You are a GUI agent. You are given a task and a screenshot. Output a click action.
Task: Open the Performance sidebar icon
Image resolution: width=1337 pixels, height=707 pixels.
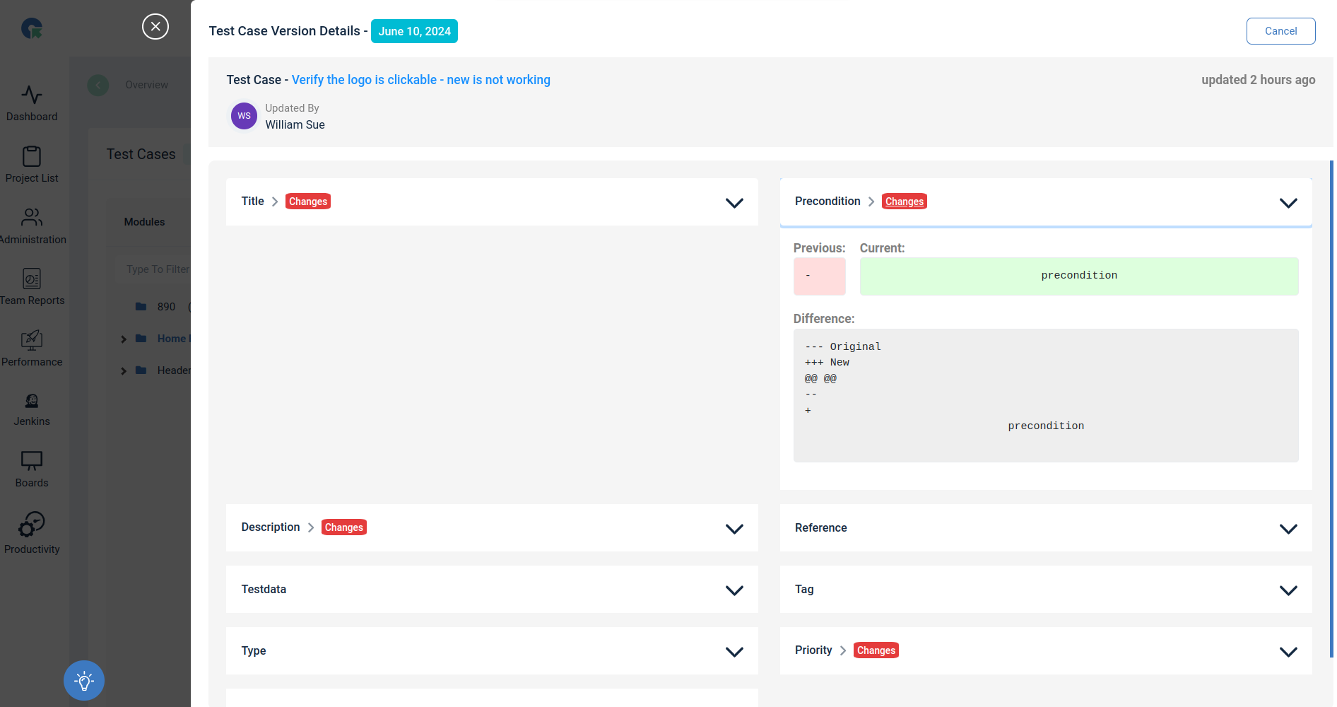coord(32,340)
